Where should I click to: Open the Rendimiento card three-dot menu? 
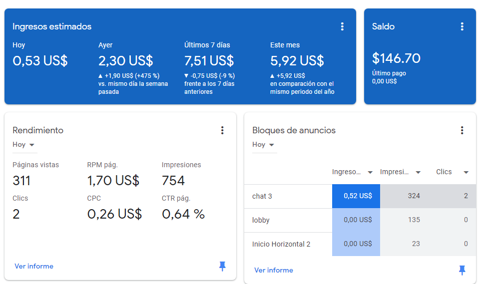(x=222, y=130)
